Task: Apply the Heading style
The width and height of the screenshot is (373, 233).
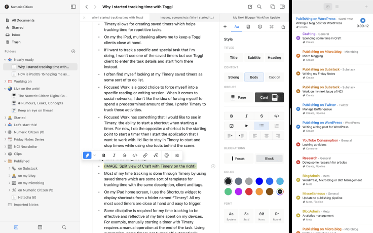Action: pyautogui.click(x=274, y=58)
